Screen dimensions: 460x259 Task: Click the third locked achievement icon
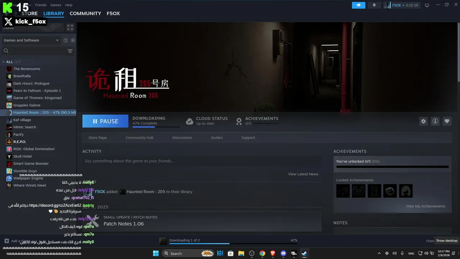pos(374,191)
